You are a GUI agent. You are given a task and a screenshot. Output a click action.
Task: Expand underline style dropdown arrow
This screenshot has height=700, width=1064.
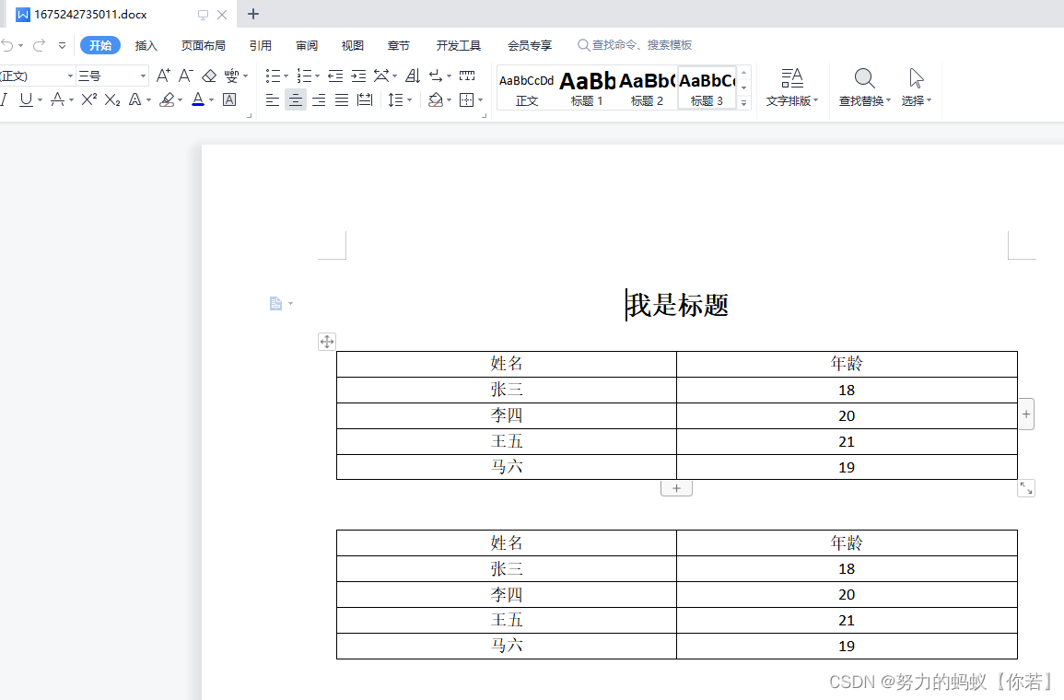[40, 100]
